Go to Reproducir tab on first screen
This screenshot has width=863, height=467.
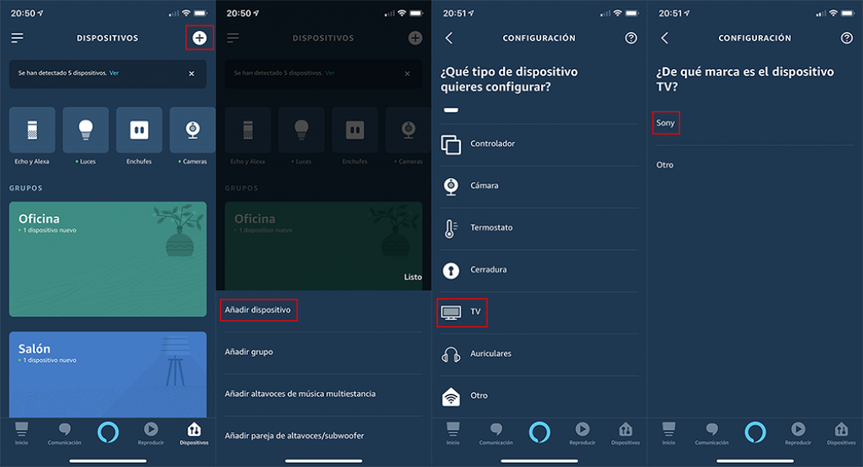coord(151,433)
